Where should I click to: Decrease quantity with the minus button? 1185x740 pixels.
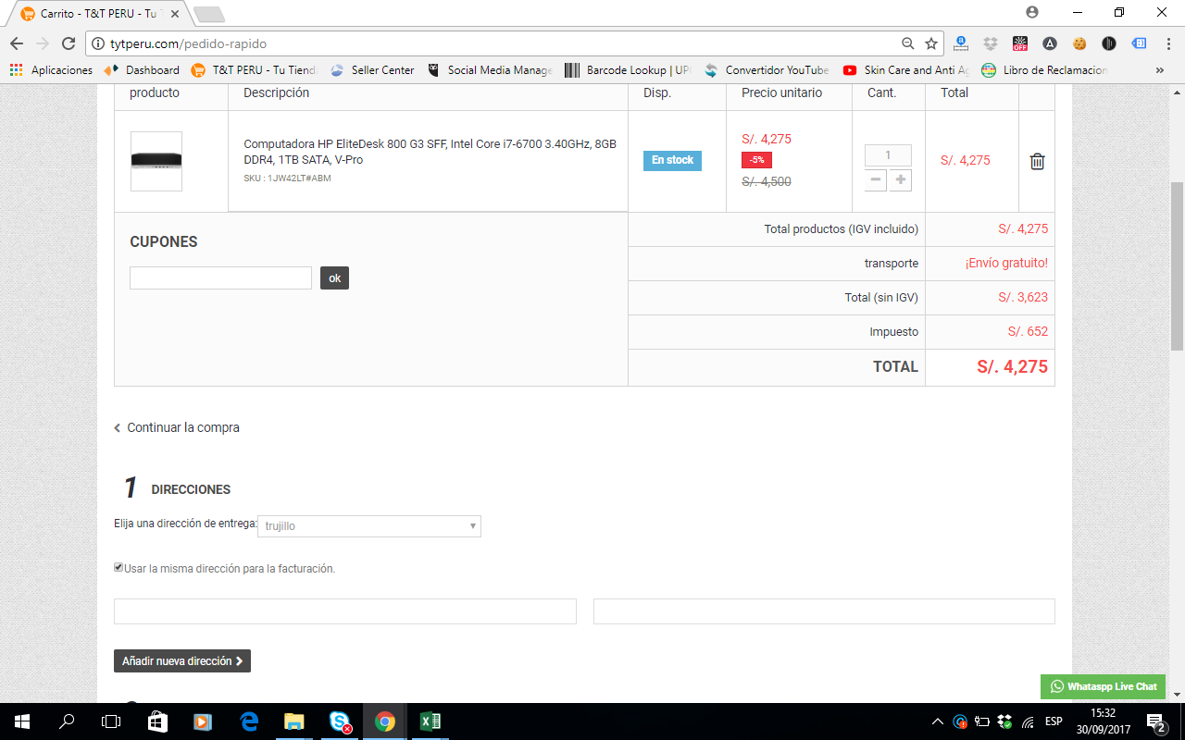[876, 179]
